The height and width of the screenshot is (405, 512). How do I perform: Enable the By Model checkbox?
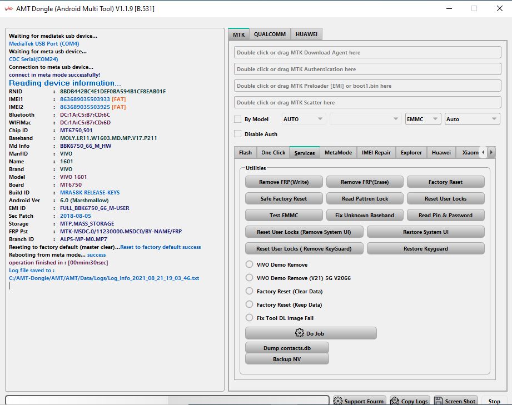[x=238, y=119]
